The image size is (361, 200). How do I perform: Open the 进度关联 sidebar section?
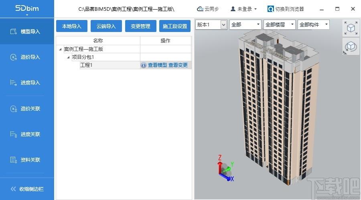(x=27, y=134)
